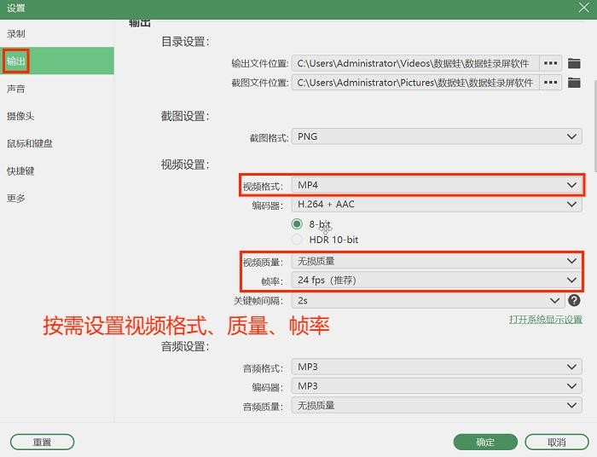Screen dimensions: 597x457
Task: Open the 声音 settings section
Action: click(x=16, y=89)
